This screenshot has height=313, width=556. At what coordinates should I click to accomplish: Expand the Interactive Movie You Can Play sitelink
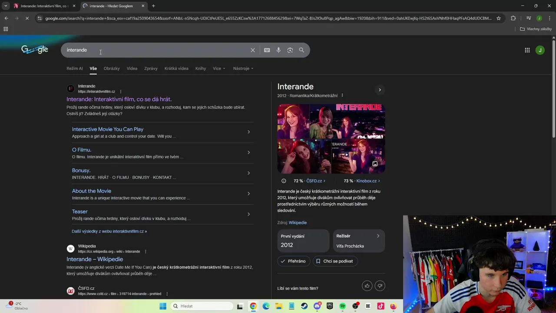248,132
